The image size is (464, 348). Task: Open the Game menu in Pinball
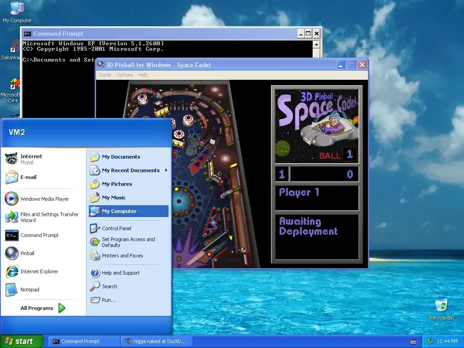coord(105,75)
